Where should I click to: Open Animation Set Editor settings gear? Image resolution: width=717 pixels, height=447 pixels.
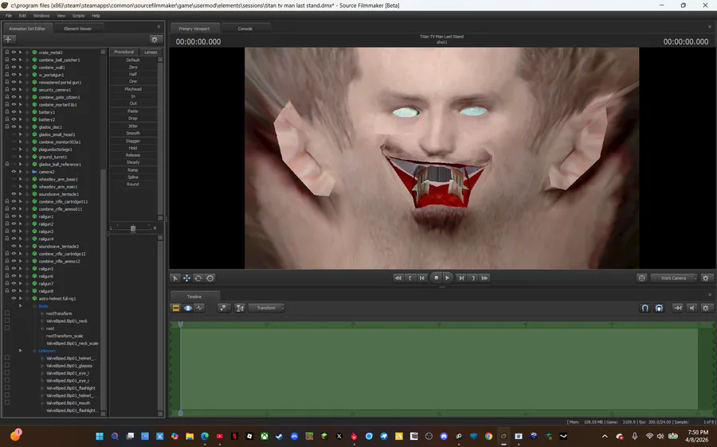pos(155,40)
